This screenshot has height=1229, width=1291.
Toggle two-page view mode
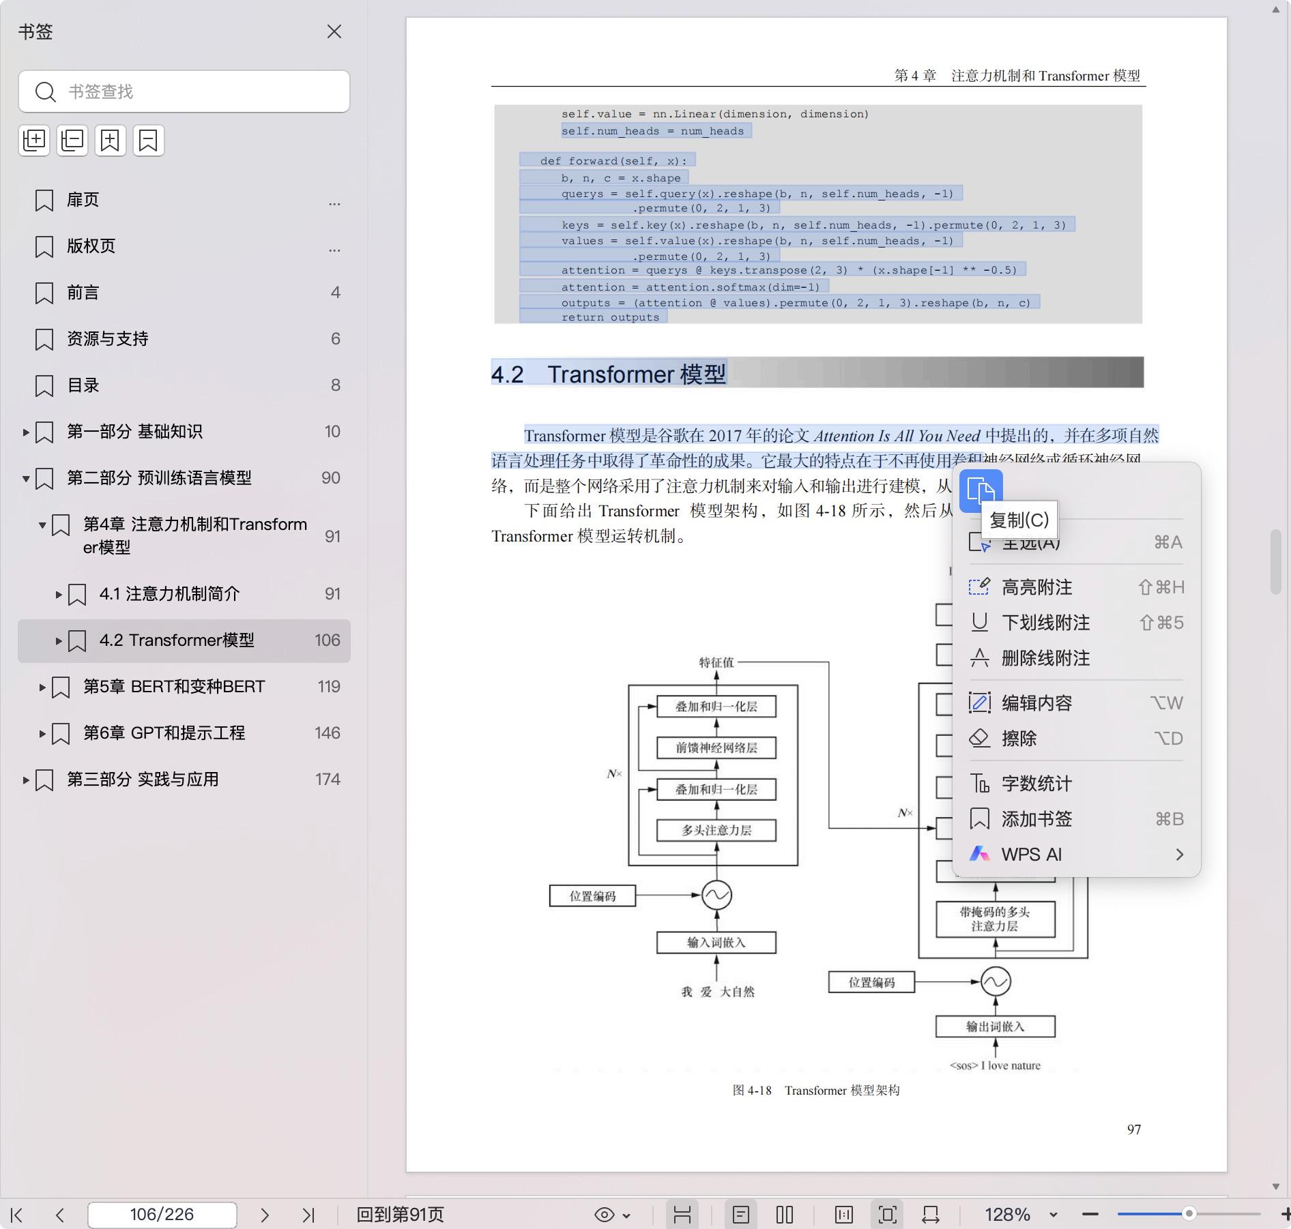tap(785, 1215)
